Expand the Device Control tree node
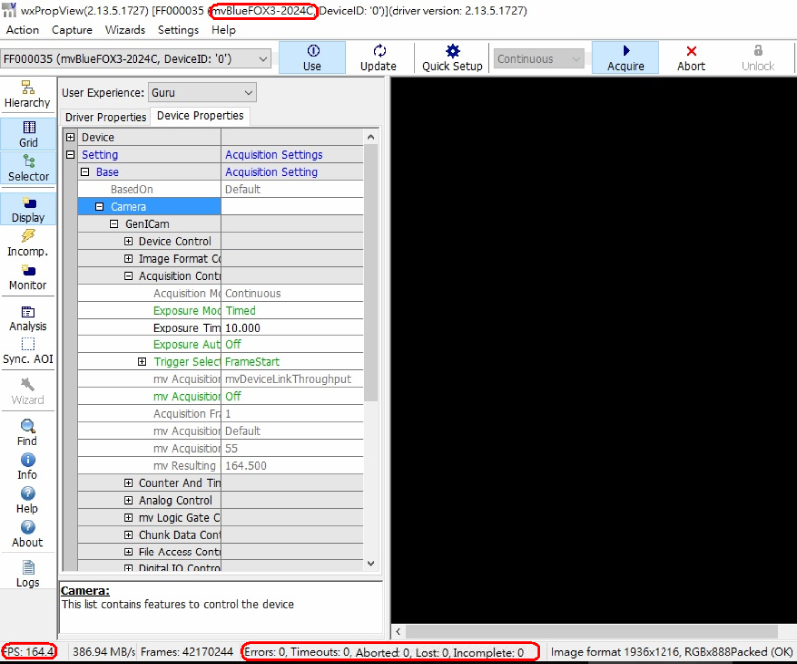Screen dimensions: 797x664 click(129, 241)
